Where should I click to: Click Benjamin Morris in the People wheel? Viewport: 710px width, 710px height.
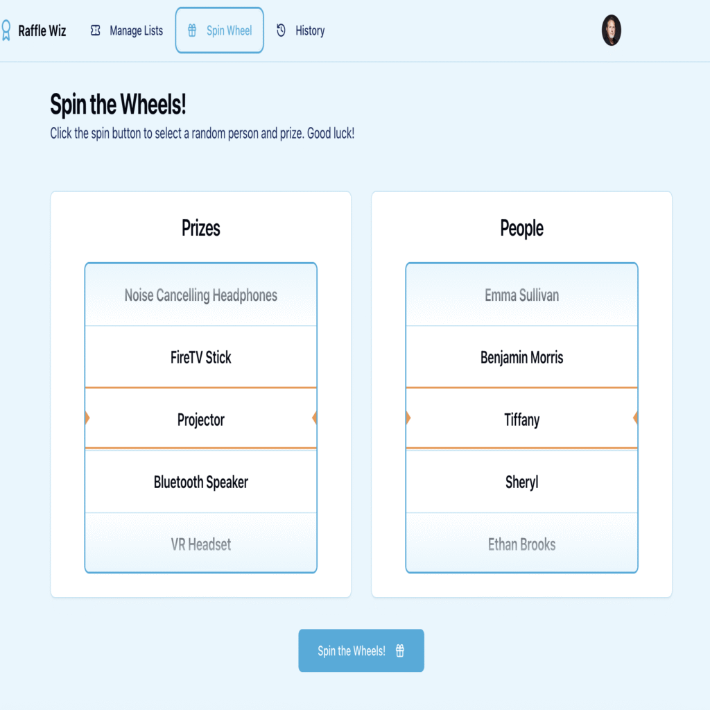(521, 357)
